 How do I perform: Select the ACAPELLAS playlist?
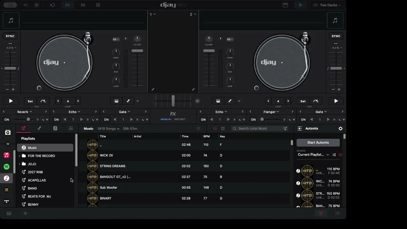[x=45, y=180]
